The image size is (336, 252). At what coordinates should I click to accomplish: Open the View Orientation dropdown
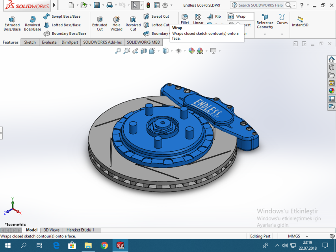[x=158, y=51]
